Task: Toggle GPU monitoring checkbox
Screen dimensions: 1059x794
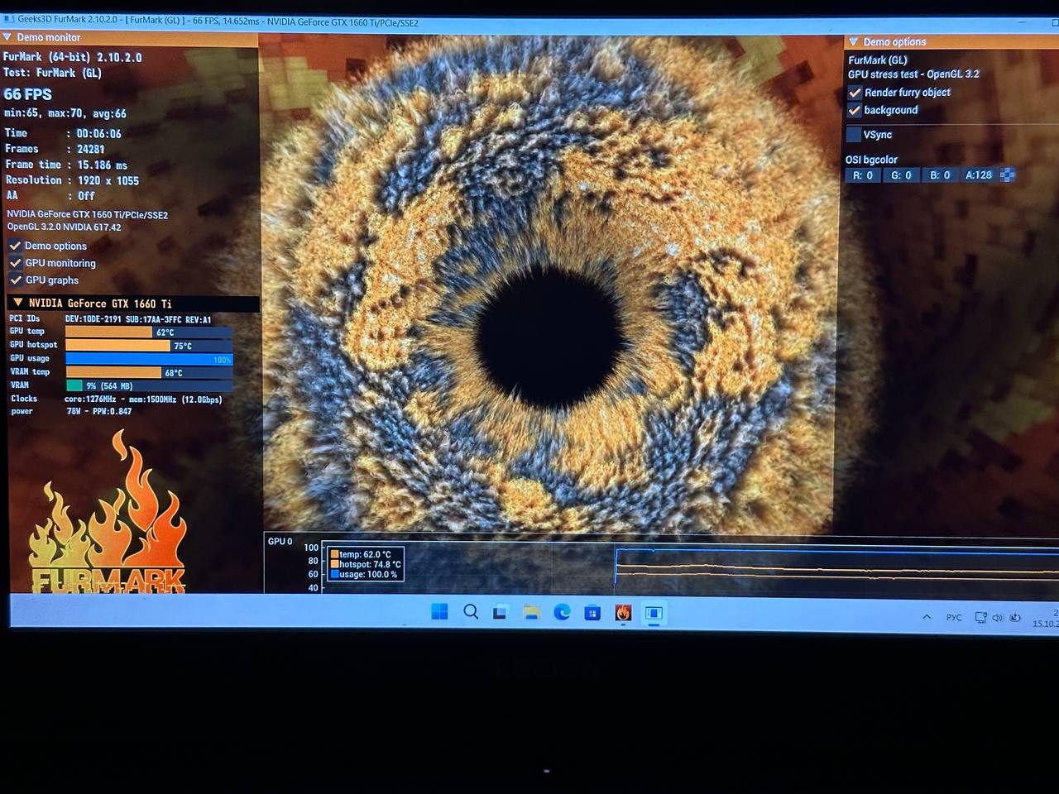Action: pyautogui.click(x=15, y=263)
